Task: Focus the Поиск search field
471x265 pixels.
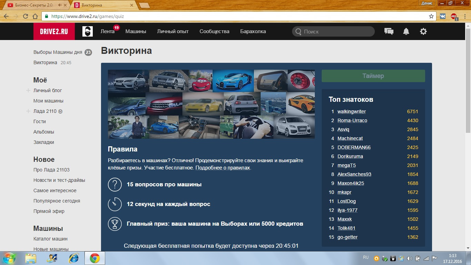Action: [x=333, y=31]
